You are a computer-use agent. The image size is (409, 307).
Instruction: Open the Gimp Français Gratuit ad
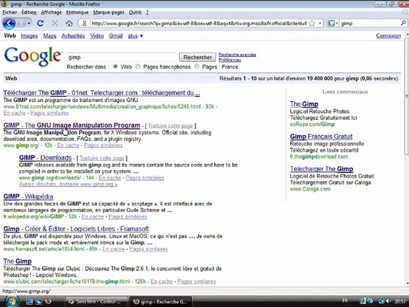pos(321,136)
